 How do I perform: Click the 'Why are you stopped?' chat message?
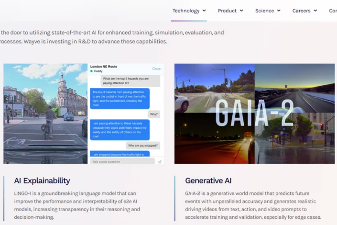[x=143, y=146]
